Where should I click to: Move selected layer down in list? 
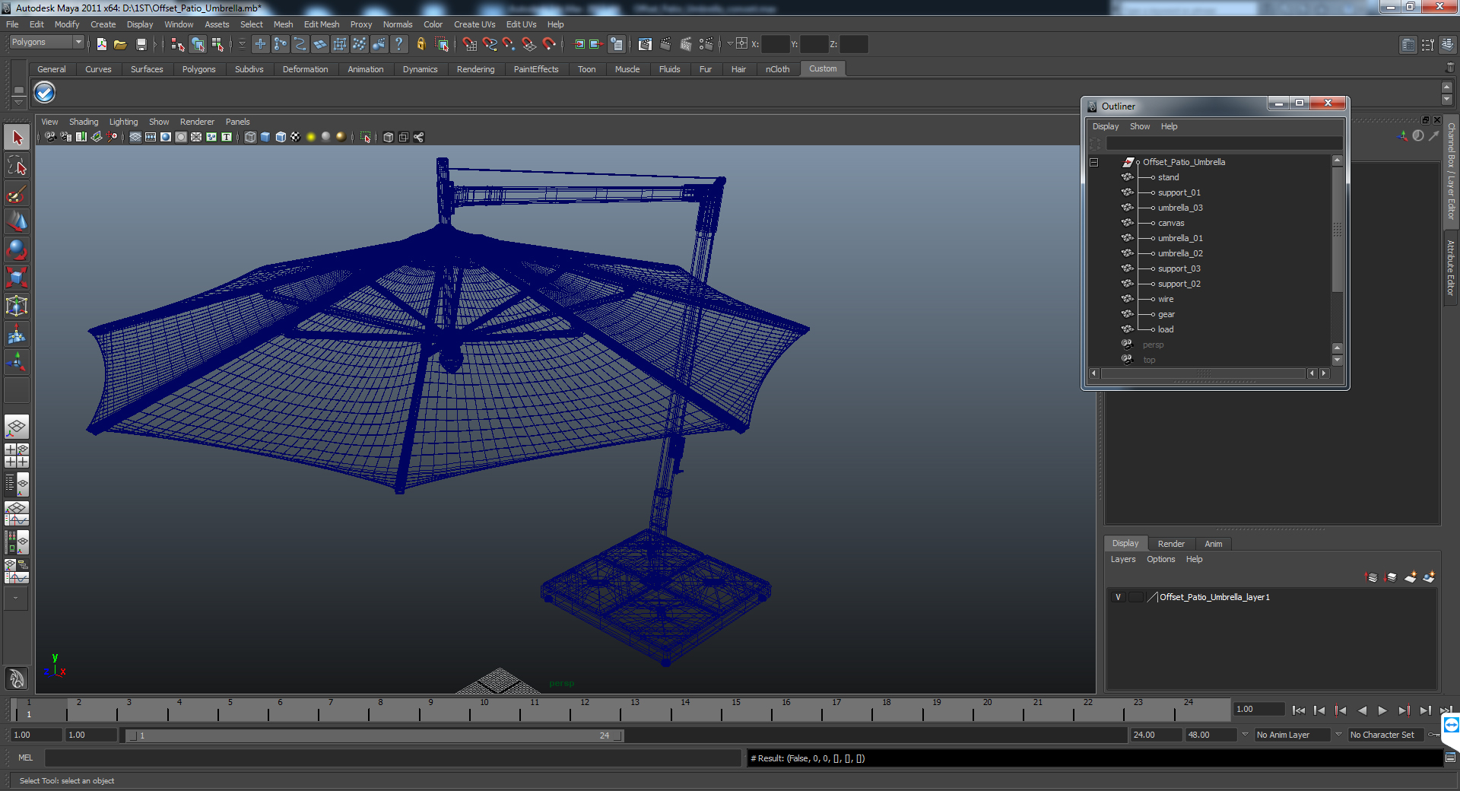1391,577
